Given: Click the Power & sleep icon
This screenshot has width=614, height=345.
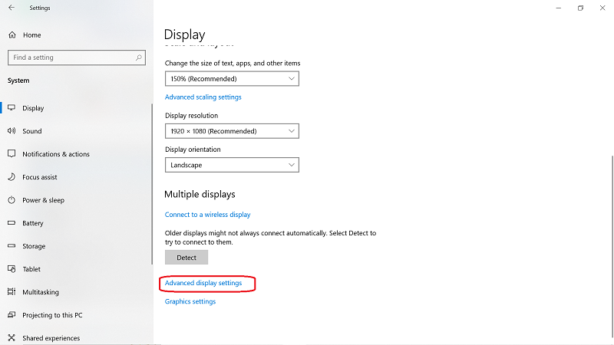Looking at the screenshot, I should 12,200.
